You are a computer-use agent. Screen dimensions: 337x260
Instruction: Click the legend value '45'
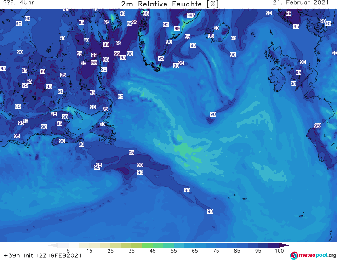(x=153, y=251)
